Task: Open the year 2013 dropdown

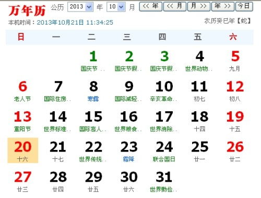Action: (80, 7)
